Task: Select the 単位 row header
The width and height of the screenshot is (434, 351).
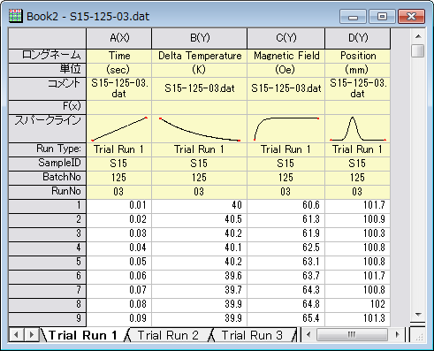Action: (x=47, y=70)
